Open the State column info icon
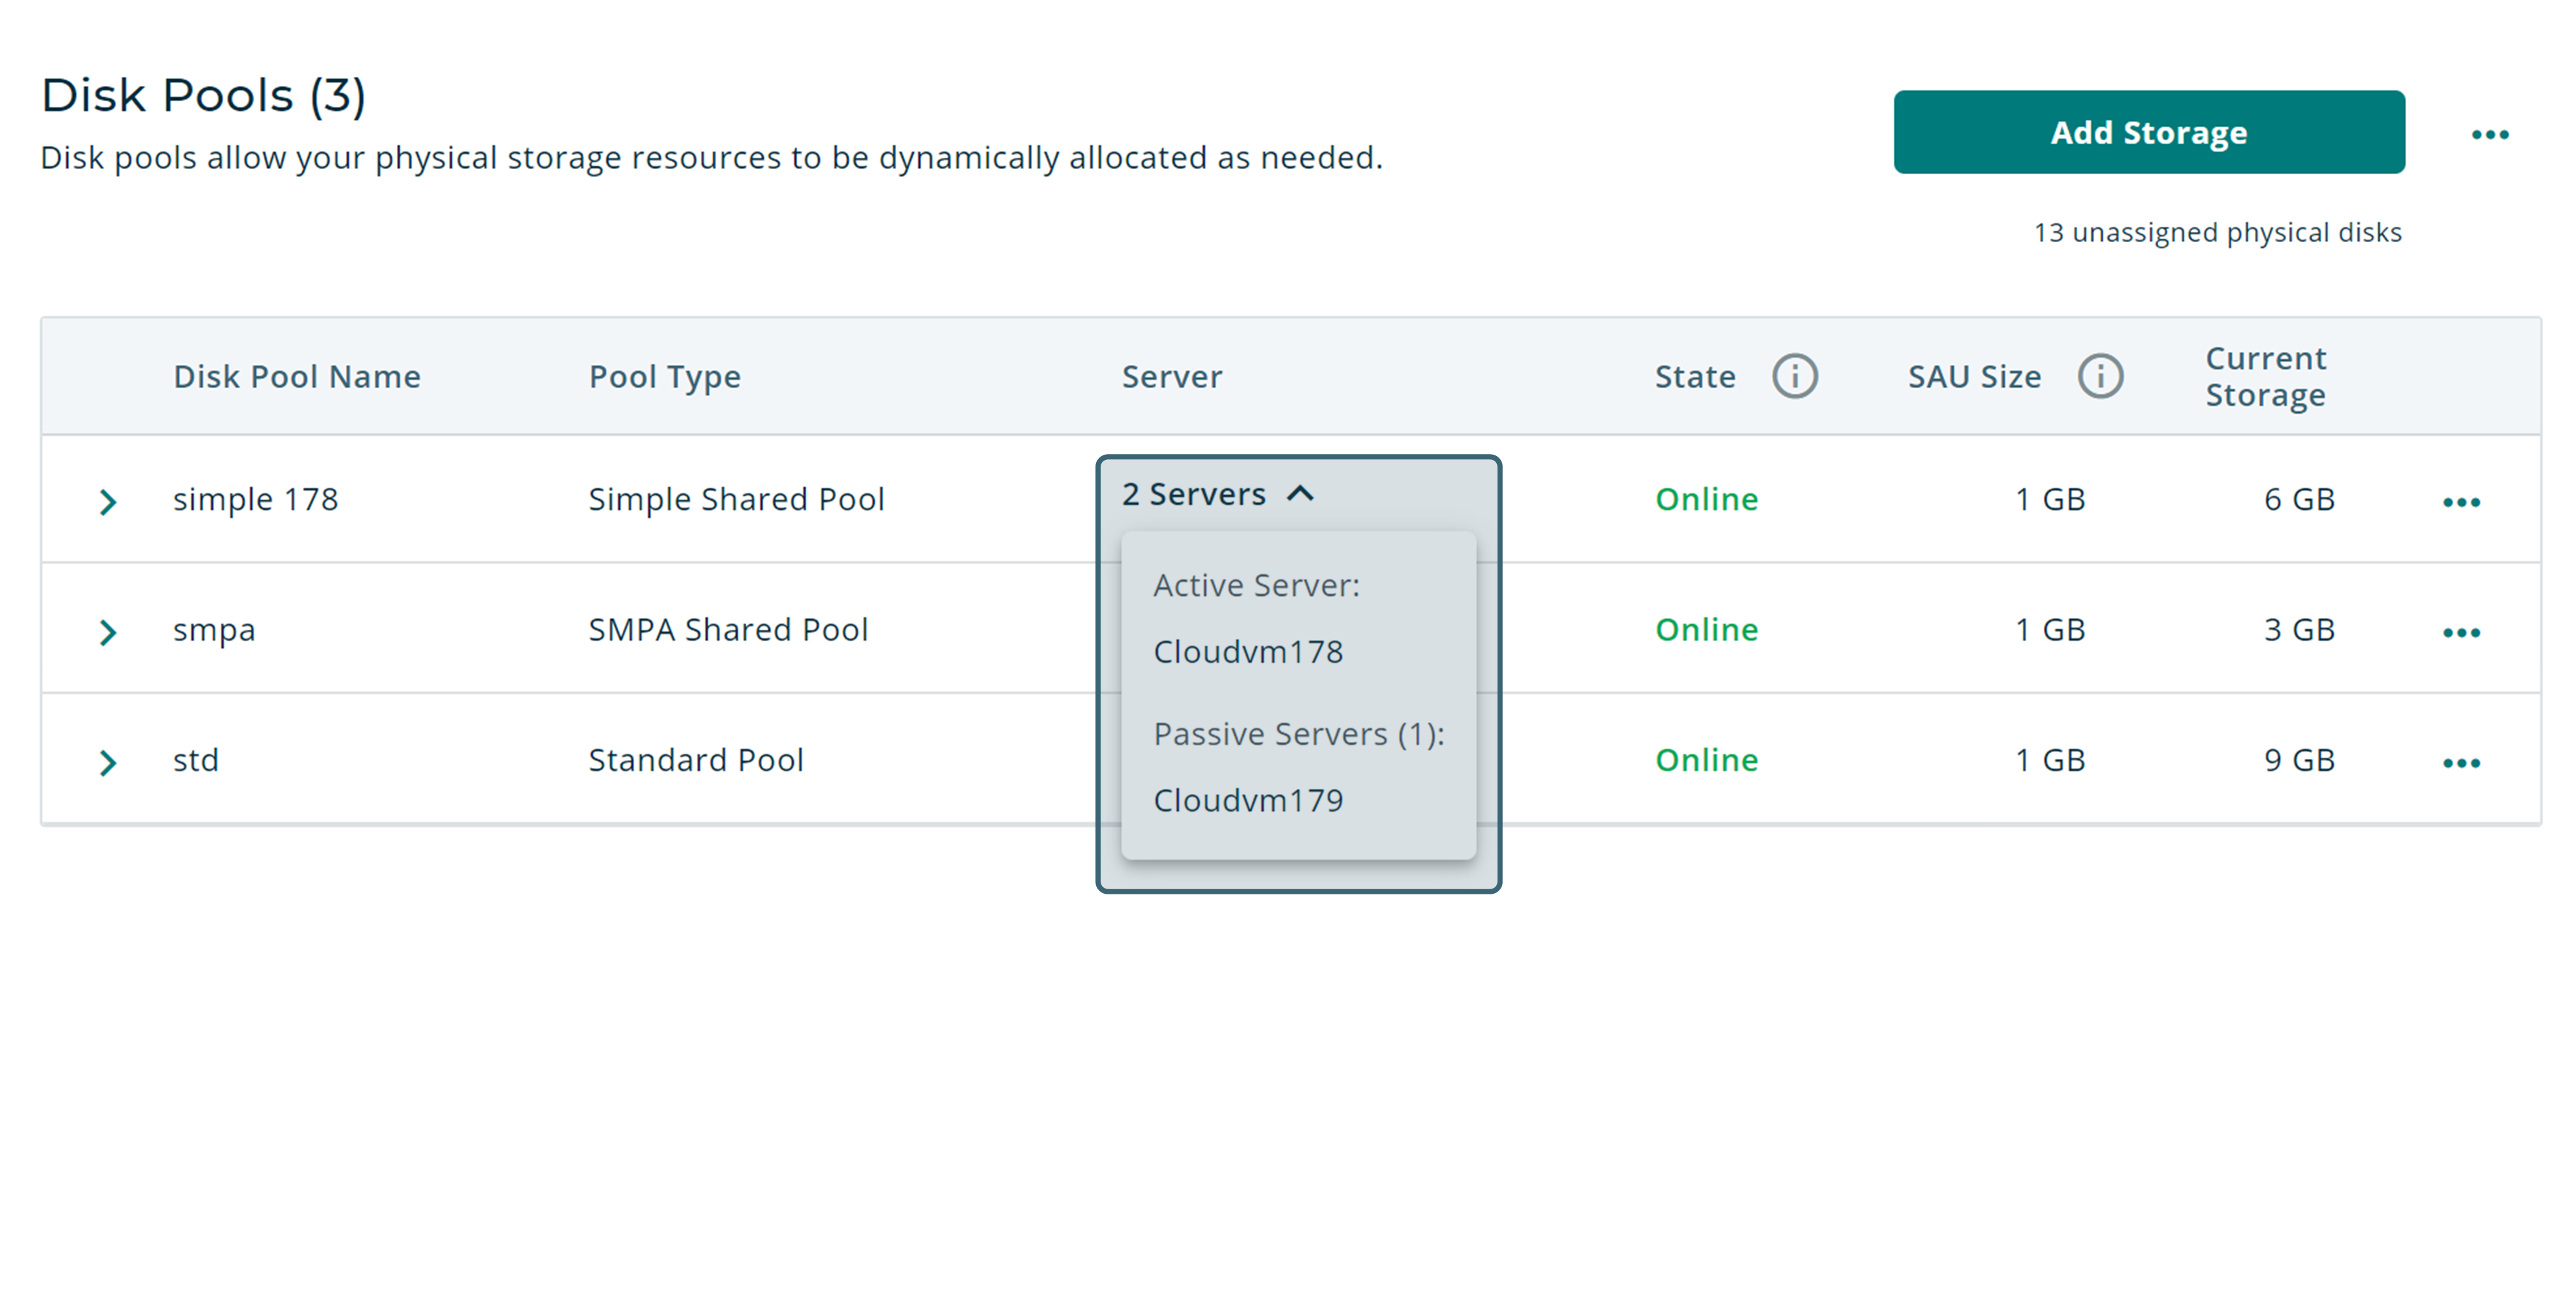The height and width of the screenshot is (1297, 2576). (x=1794, y=376)
